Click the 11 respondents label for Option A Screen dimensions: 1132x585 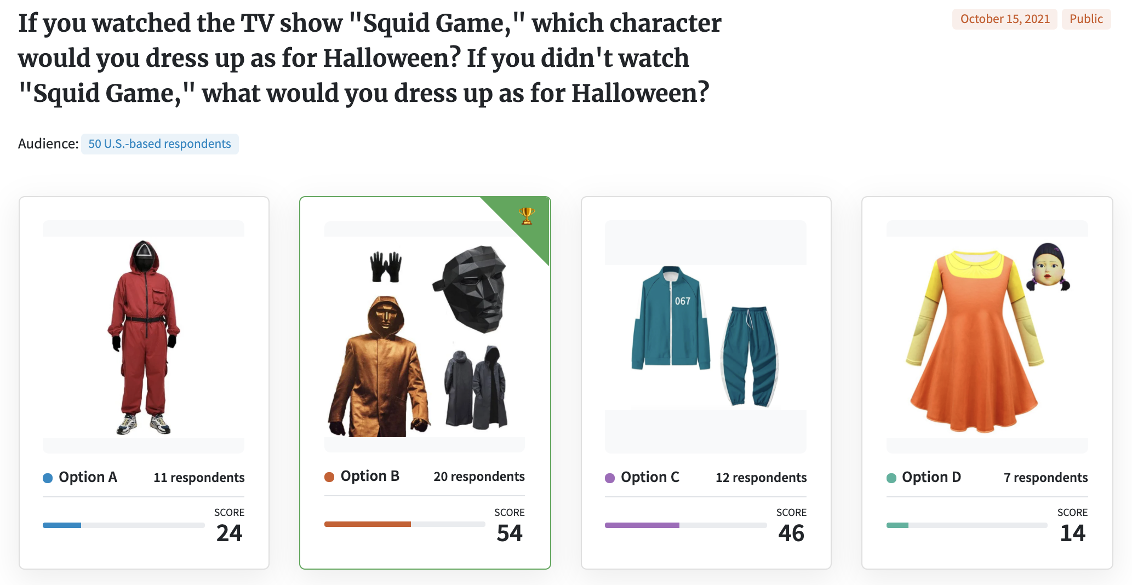click(199, 478)
